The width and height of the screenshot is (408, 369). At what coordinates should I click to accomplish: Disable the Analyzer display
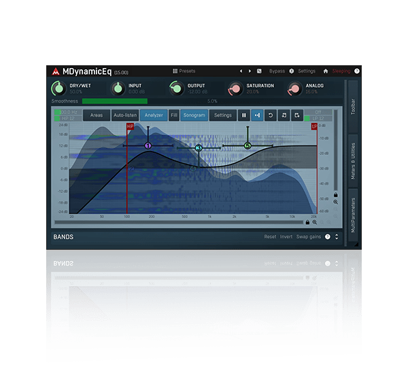(x=154, y=116)
